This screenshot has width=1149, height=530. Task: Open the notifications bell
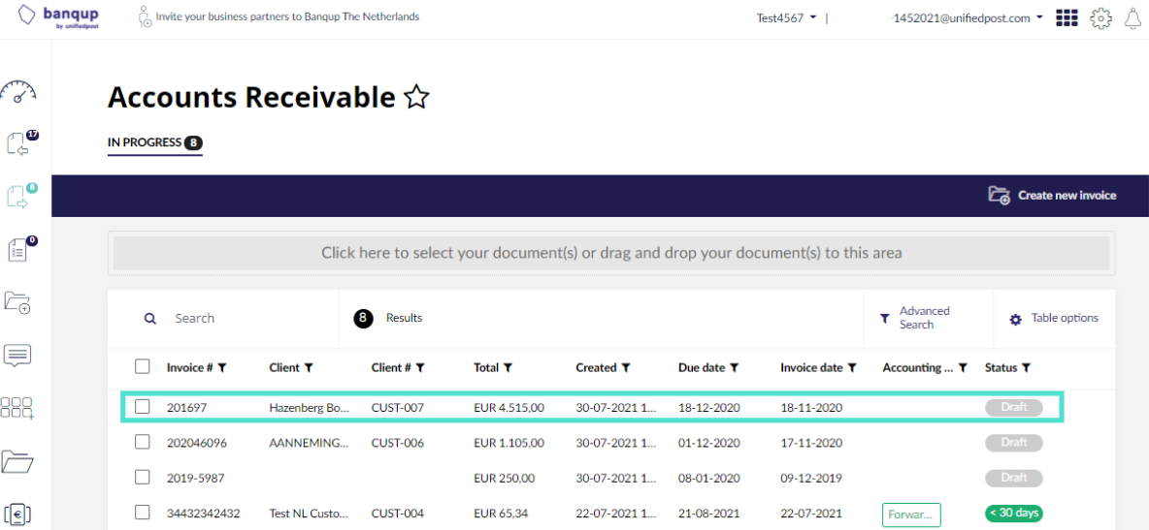(x=1133, y=18)
